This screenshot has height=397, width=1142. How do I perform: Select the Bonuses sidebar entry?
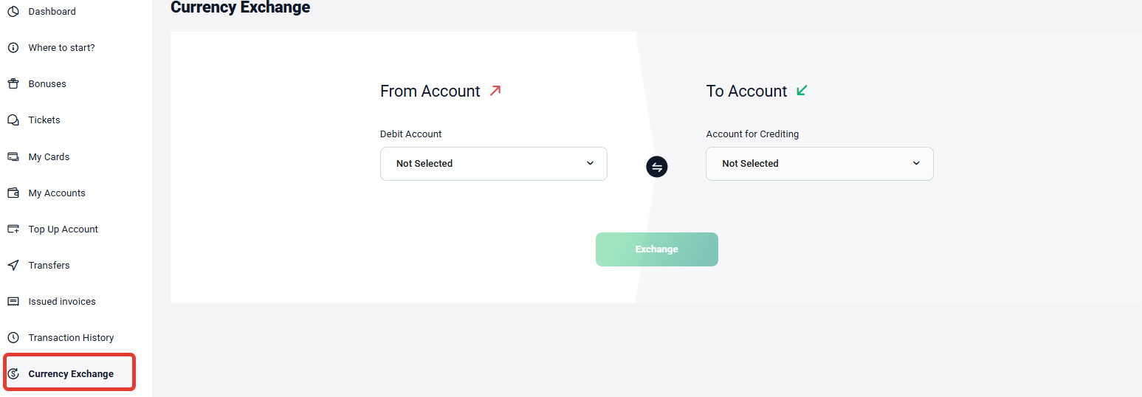tap(47, 84)
